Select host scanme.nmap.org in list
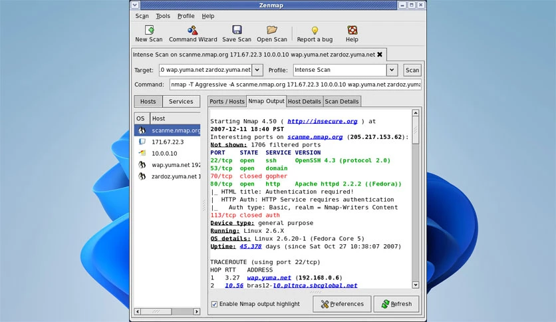The image size is (556, 322). click(x=168, y=130)
